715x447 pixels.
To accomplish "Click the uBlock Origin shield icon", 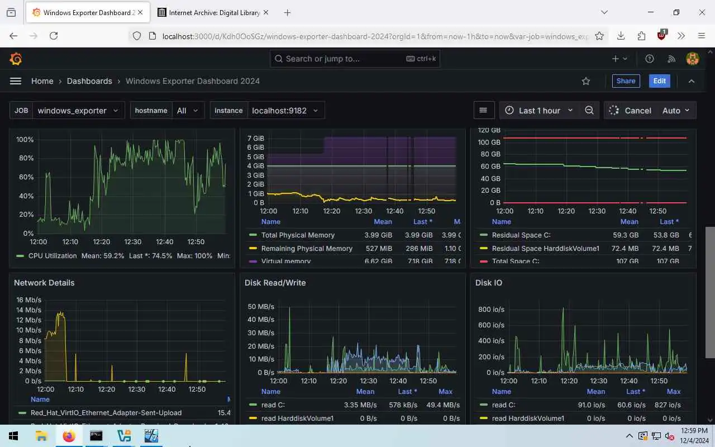I will pos(662,35).
